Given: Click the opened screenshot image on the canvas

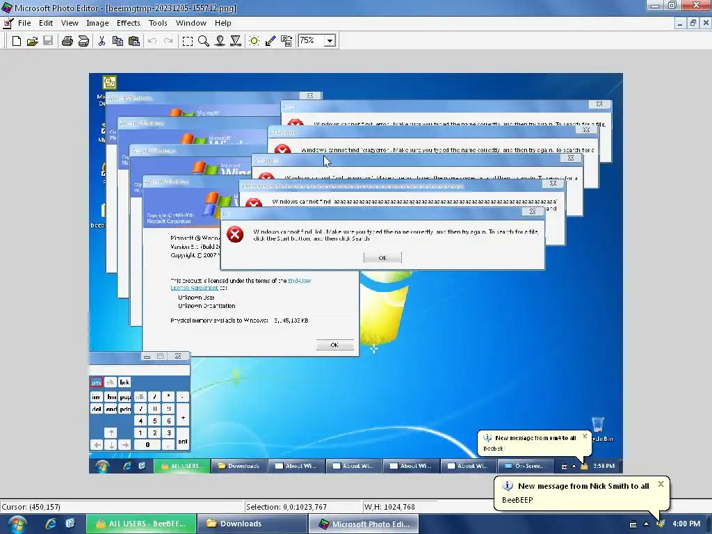Looking at the screenshot, I should pyautogui.click(x=355, y=273).
